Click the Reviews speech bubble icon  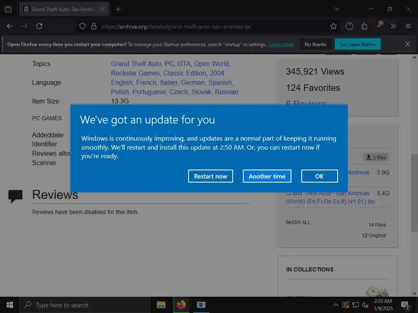[15, 196]
